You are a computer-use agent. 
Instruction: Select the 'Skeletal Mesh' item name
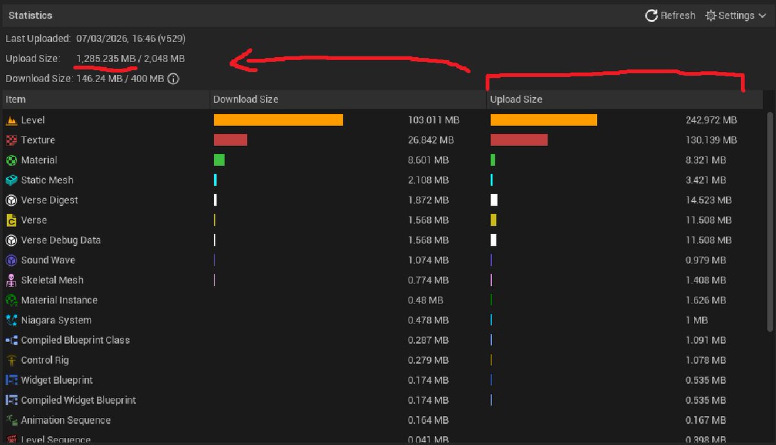pyautogui.click(x=52, y=281)
